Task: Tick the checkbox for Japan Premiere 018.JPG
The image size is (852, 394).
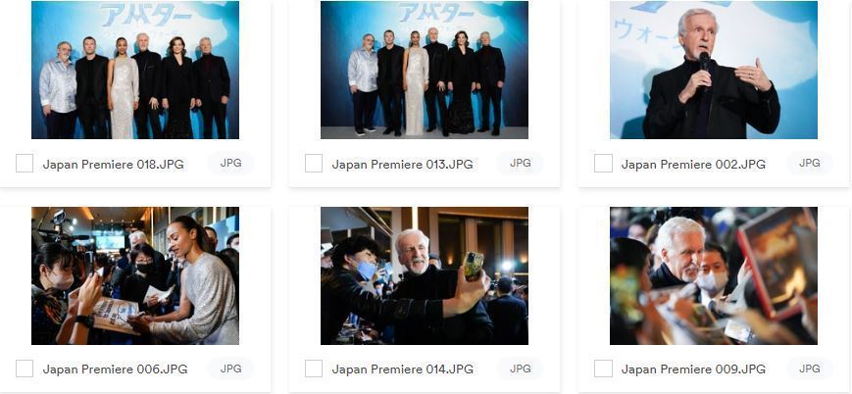Action: pos(25,163)
